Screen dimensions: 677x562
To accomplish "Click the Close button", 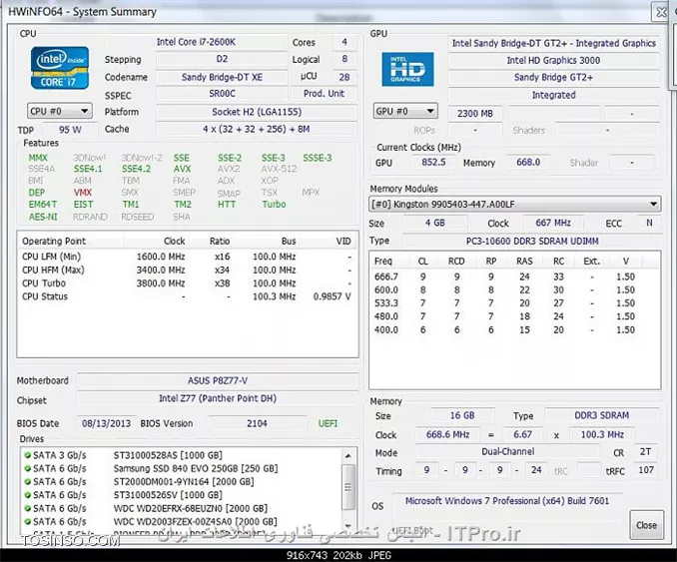I will pyautogui.click(x=646, y=525).
